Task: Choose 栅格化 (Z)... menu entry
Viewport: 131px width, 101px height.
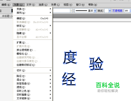Action: click(x=33, y=54)
